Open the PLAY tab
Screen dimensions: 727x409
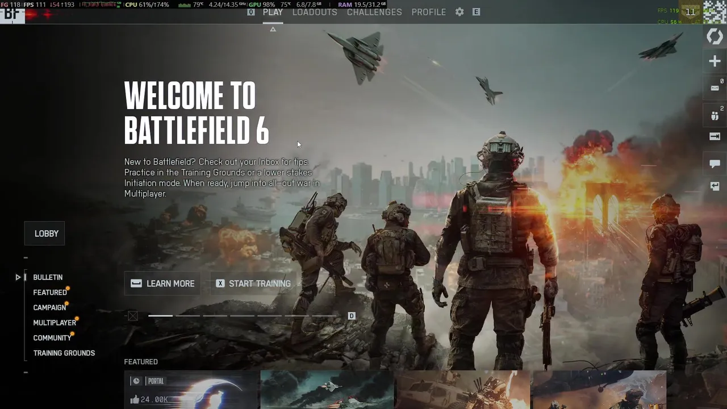(x=273, y=12)
